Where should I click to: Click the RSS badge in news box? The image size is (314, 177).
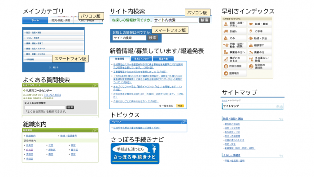(x=179, y=106)
